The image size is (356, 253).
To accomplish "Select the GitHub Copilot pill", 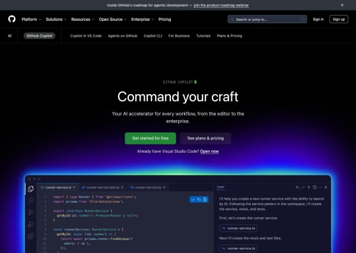I will point(39,36).
